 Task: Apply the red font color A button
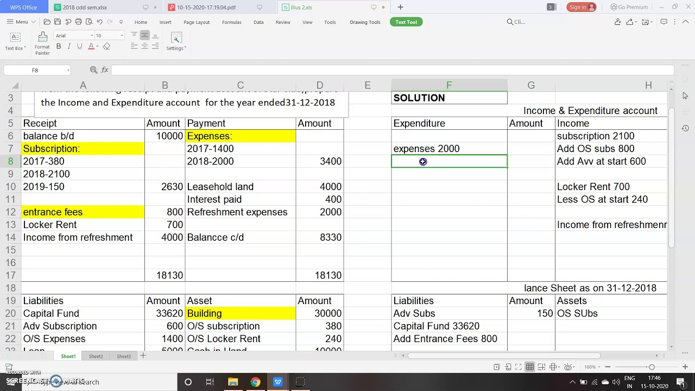tap(91, 47)
